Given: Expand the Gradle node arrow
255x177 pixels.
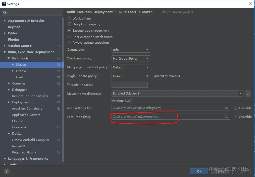Looking at the screenshot, I should 13,71.
